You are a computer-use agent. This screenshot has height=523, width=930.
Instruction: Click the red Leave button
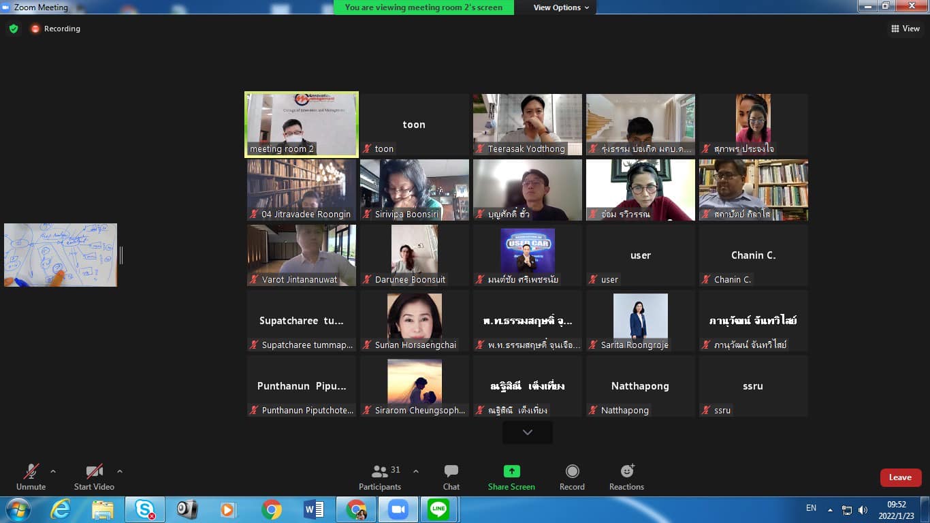click(x=900, y=477)
